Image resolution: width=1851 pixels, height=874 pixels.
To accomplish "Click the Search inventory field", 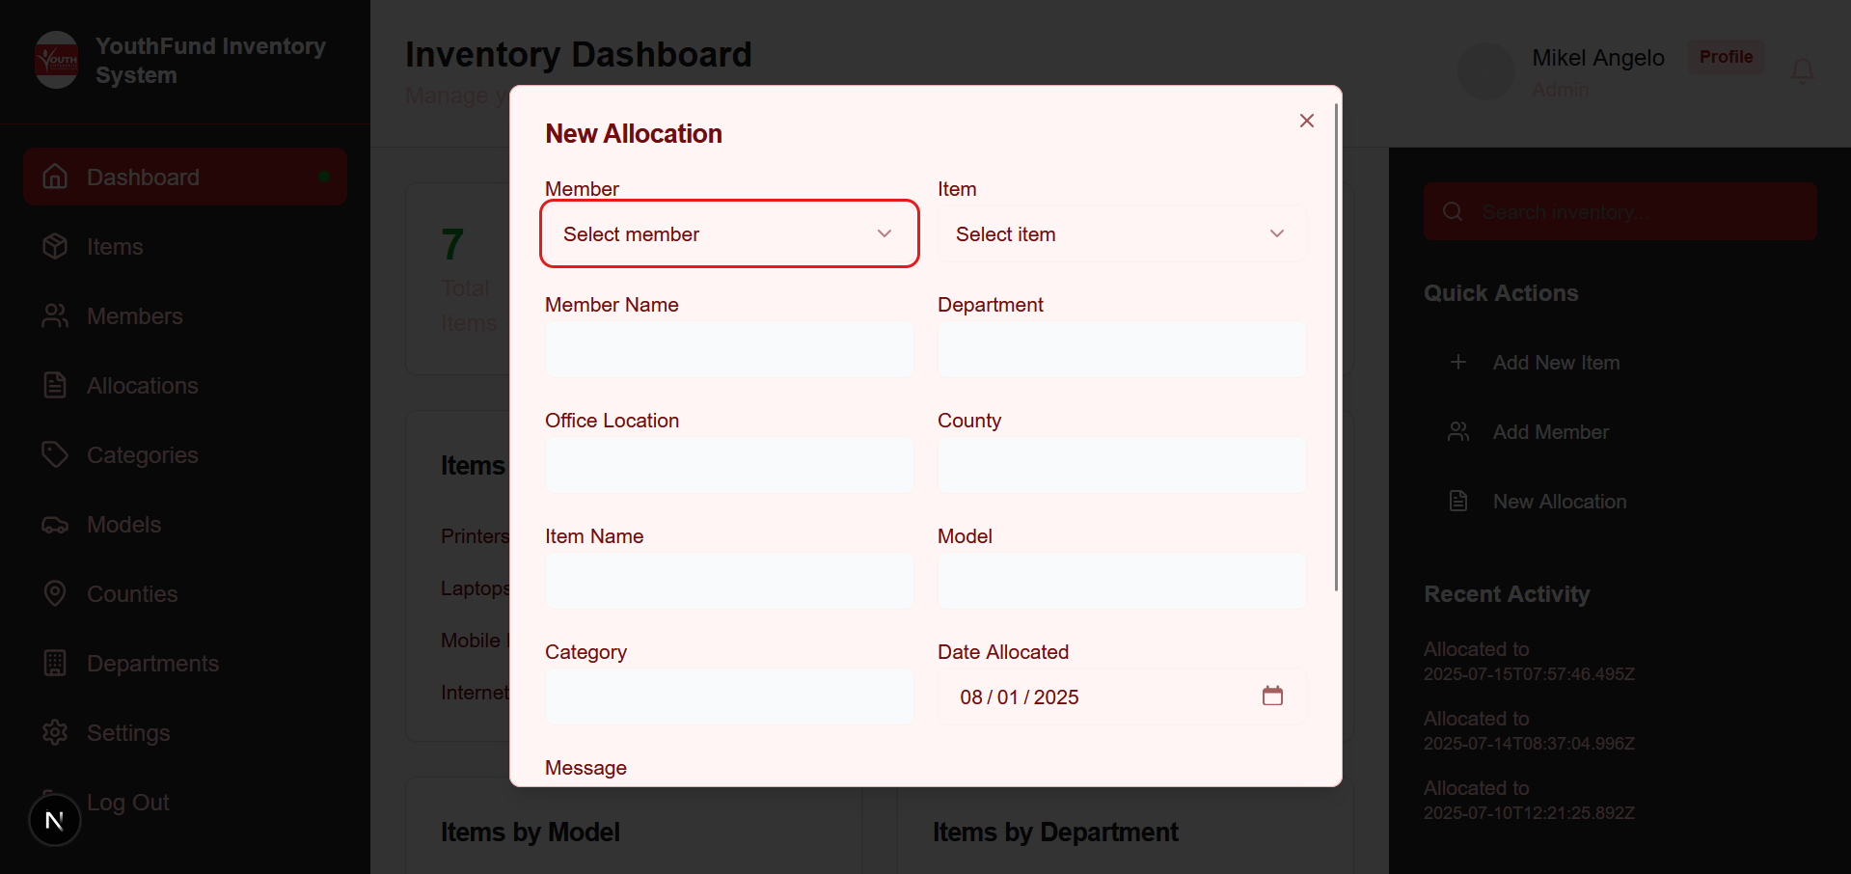I will [x=1620, y=211].
